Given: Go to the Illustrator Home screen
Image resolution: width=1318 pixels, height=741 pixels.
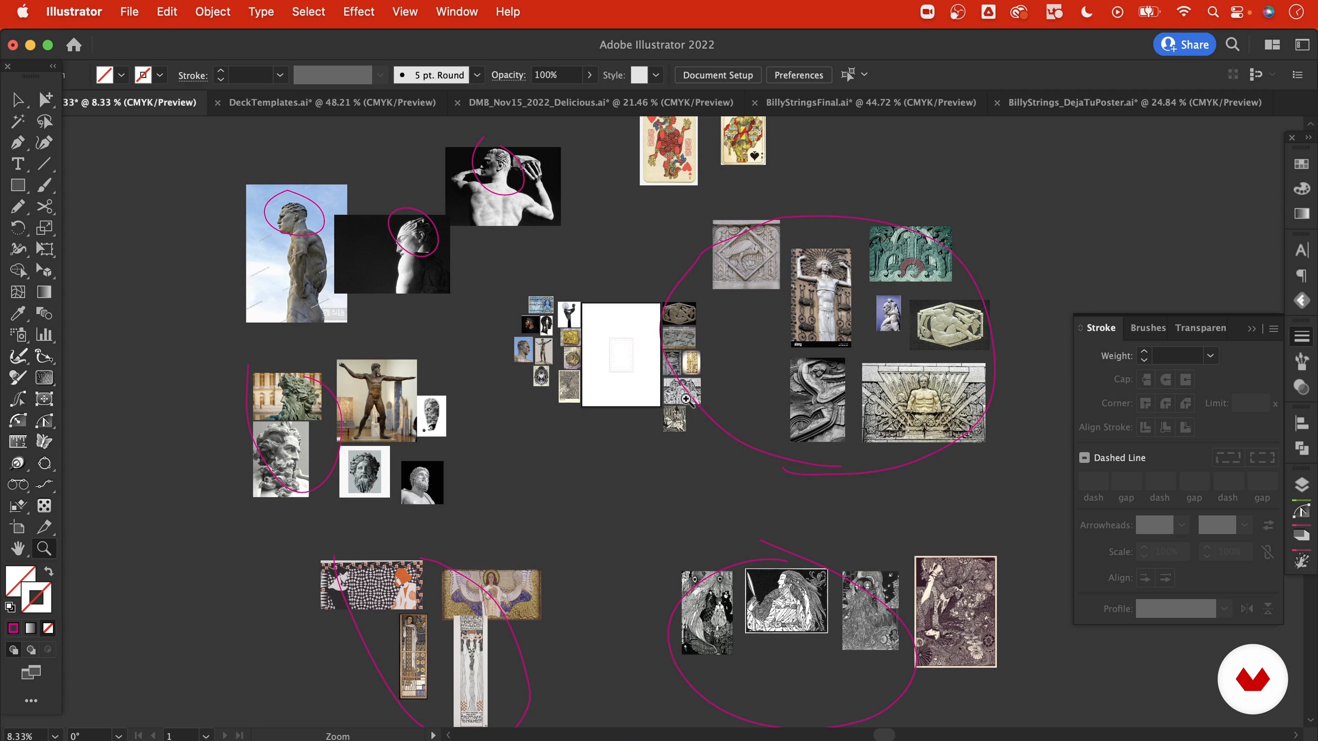Looking at the screenshot, I should click(x=74, y=45).
